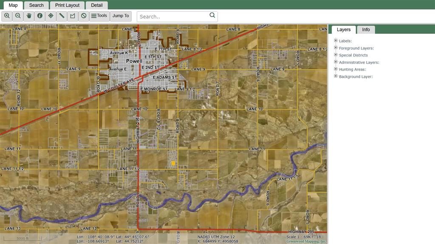Choose the Identify info tool

coord(40,16)
